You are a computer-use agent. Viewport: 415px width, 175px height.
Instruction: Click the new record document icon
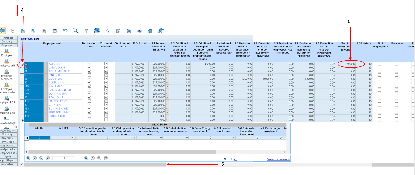[x=23, y=31]
